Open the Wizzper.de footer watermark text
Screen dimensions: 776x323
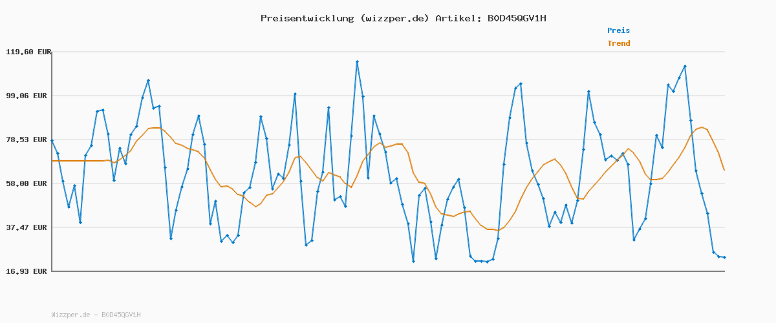[x=96, y=315]
